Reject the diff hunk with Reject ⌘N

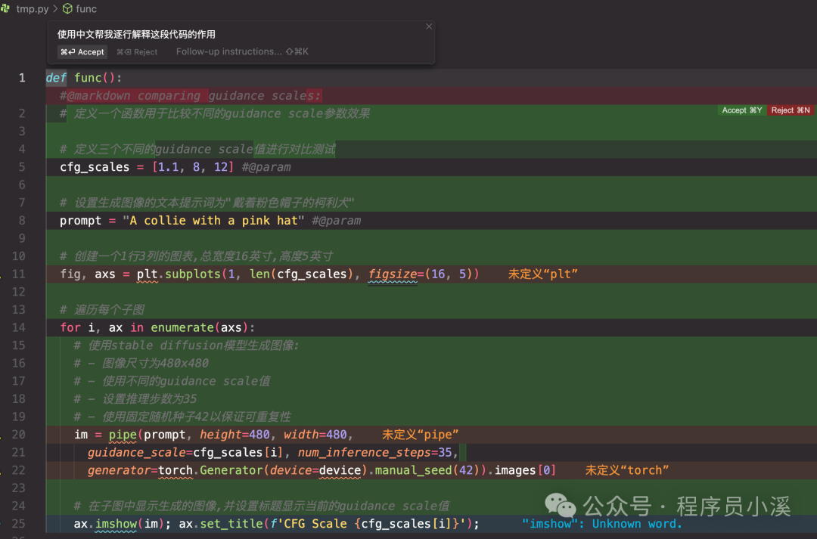coord(791,110)
